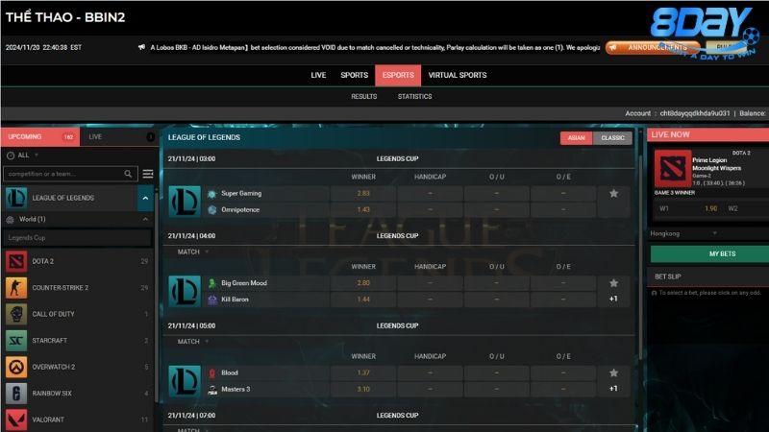Click the Kill Baron team name
Screen dimensions: 769x432
click(235, 300)
